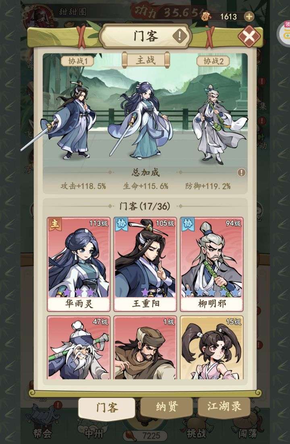Select the 柳明邪 character card

click(212, 264)
